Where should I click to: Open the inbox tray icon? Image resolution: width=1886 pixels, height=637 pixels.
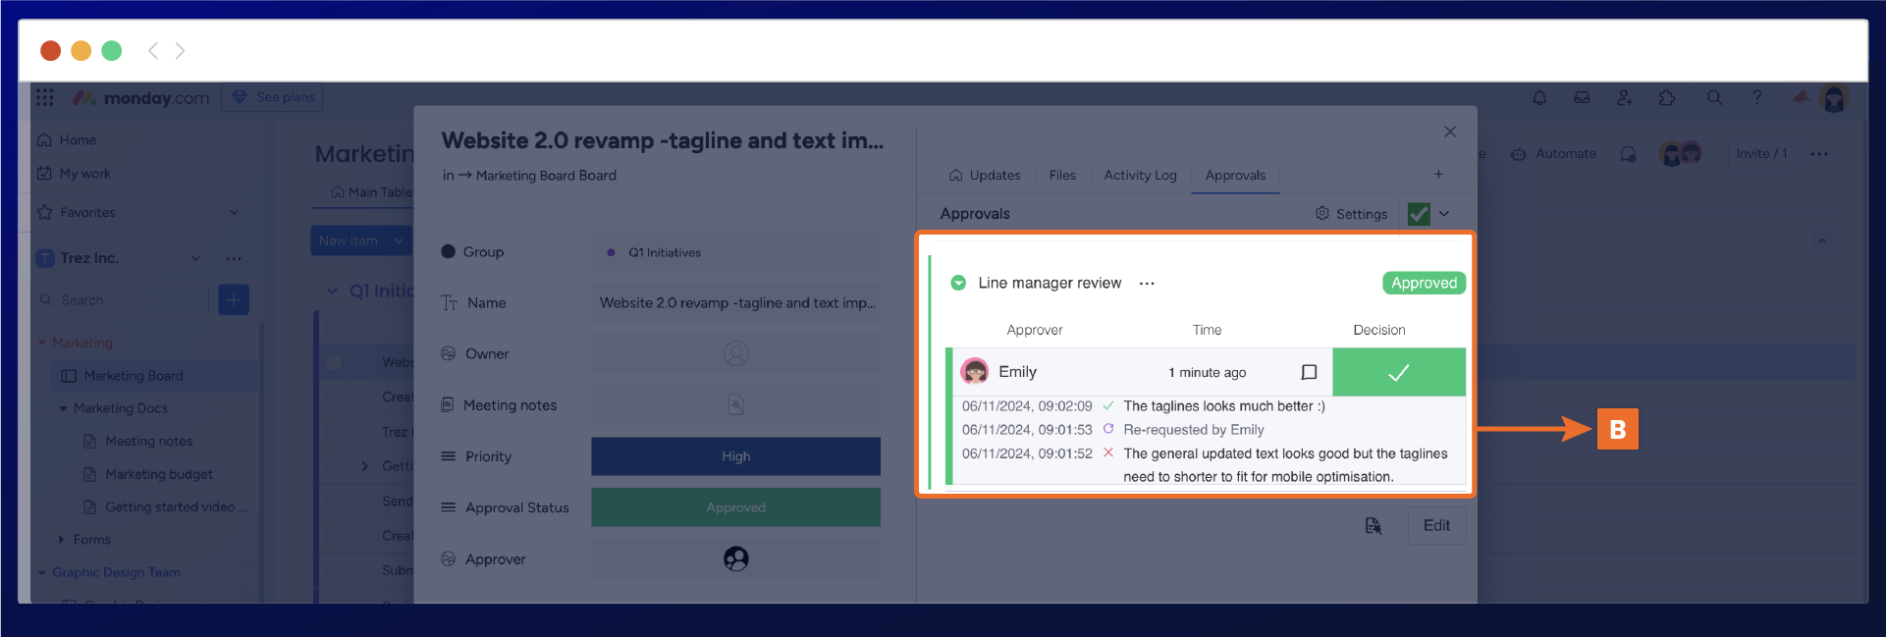click(1582, 97)
